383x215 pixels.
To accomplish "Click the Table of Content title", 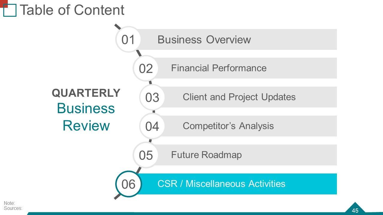I will (x=72, y=10).
